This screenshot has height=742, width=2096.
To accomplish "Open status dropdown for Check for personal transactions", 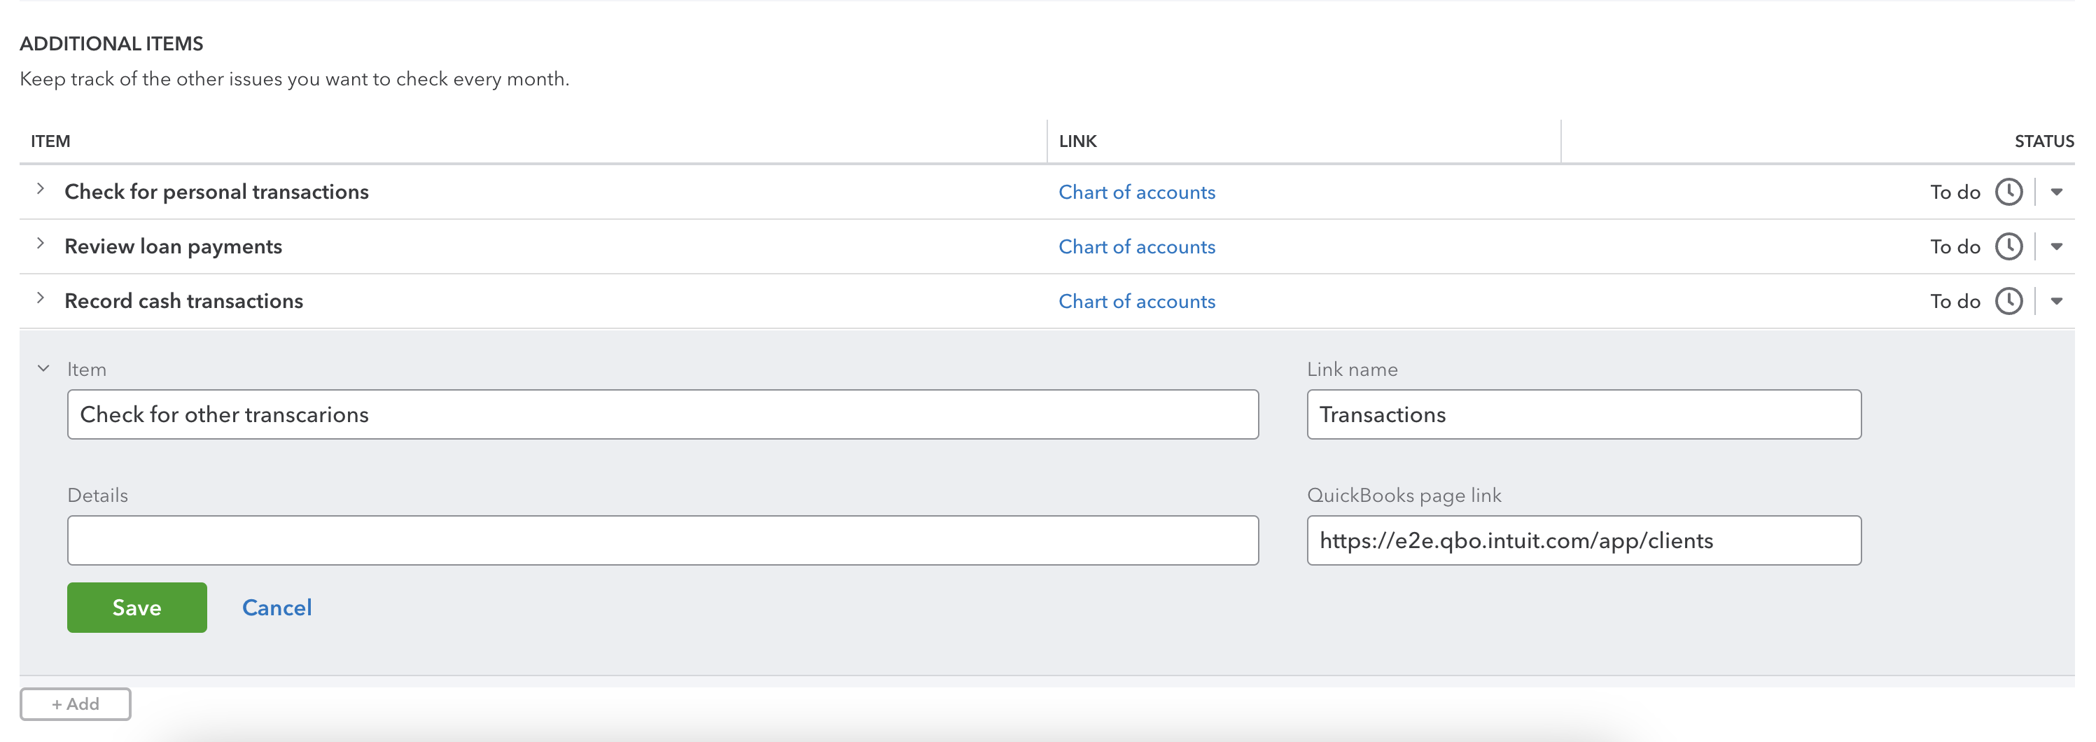I will tap(2056, 192).
